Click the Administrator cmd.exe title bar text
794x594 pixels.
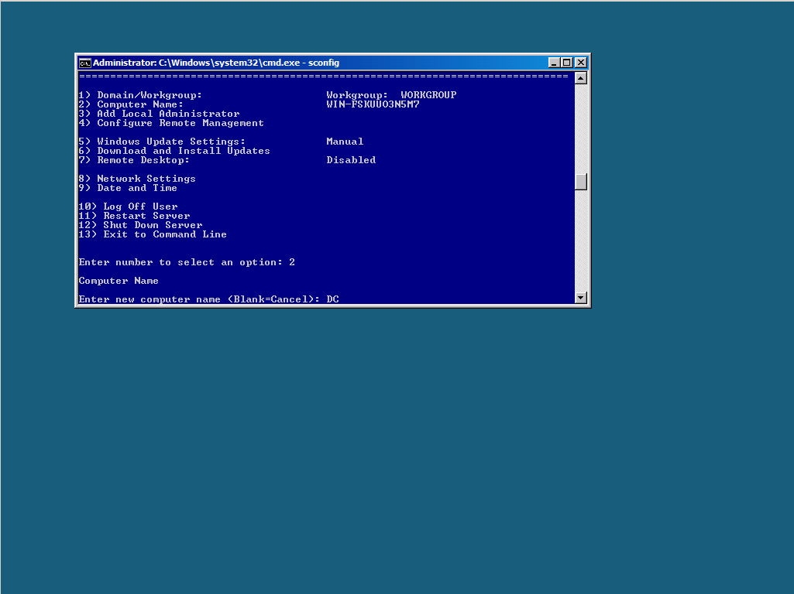click(215, 63)
